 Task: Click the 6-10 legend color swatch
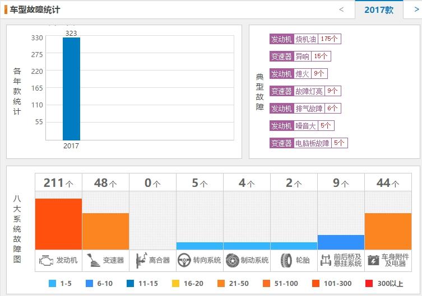[x=89, y=283]
